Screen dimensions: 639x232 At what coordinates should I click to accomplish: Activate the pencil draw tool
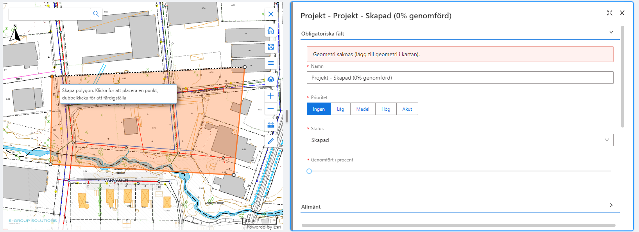(x=270, y=141)
